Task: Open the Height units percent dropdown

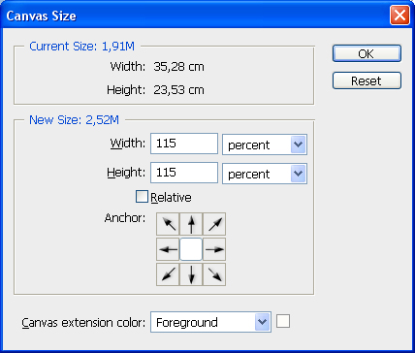Action: tap(265, 174)
